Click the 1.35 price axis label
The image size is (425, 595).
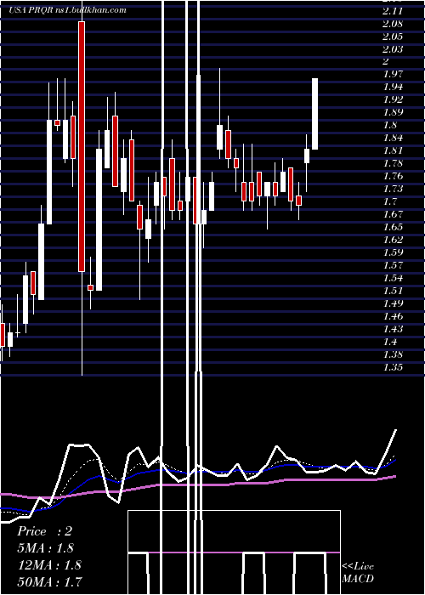pos(393,367)
